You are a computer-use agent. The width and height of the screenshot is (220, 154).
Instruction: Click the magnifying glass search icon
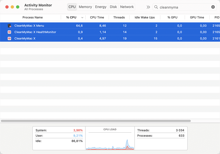tap(156, 7)
